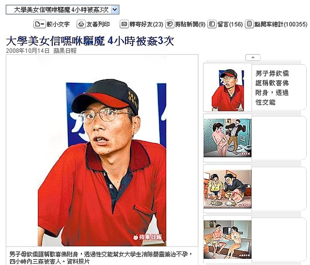This screenshot has width=310, height=265.
Task: Select the 較小文字 text size link
Action: tap(58, 24)
